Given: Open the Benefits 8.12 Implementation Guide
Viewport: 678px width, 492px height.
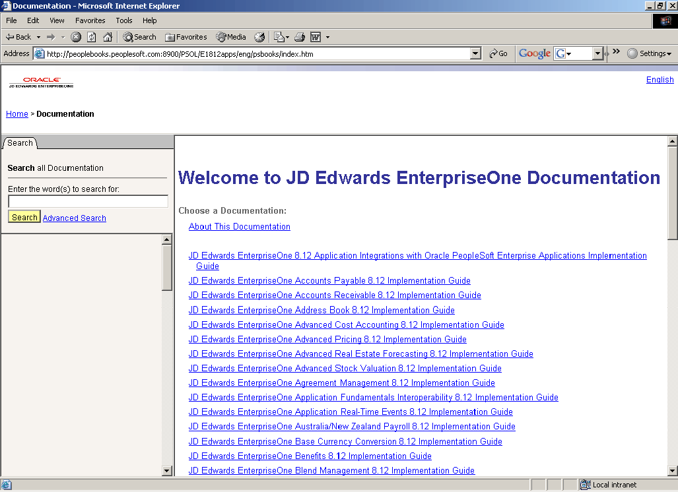Looking at the screenshot, I should click(310, 456).
